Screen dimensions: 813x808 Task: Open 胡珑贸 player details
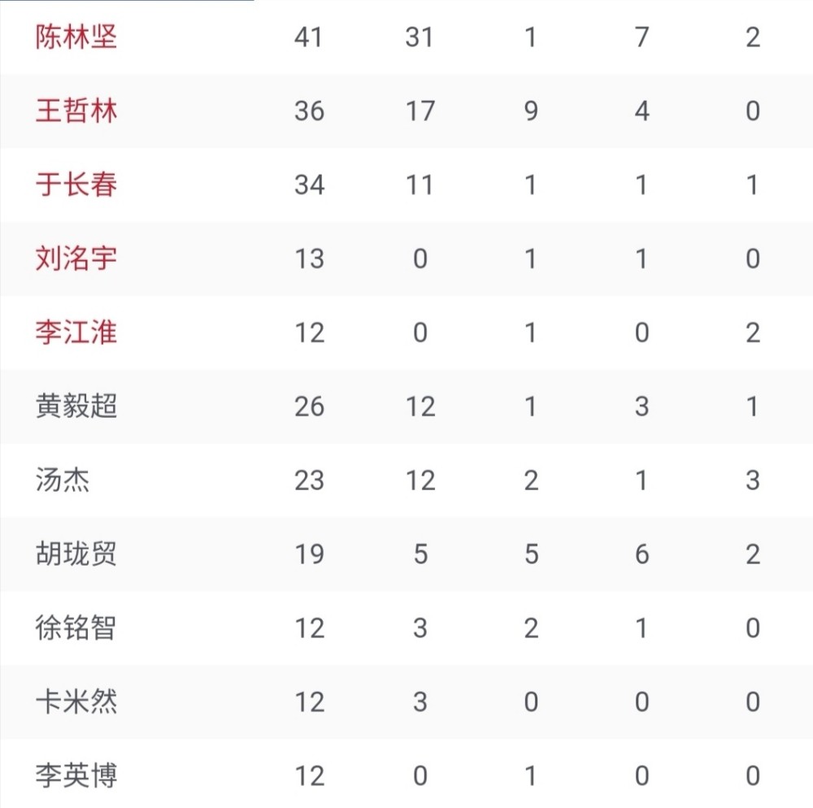point(76,554)
